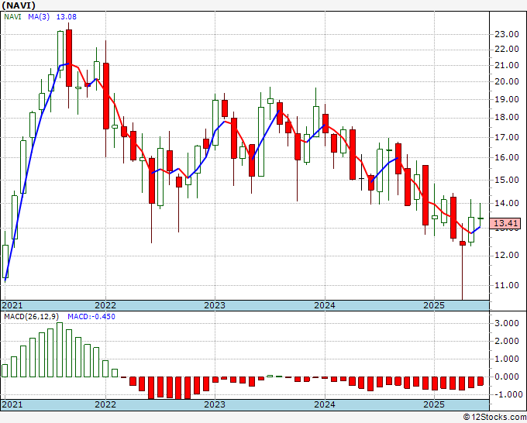Viewport: 527px width, 423px height.
Task: Click the 14.00 price axis label
Action: click(x=507, y=203)
